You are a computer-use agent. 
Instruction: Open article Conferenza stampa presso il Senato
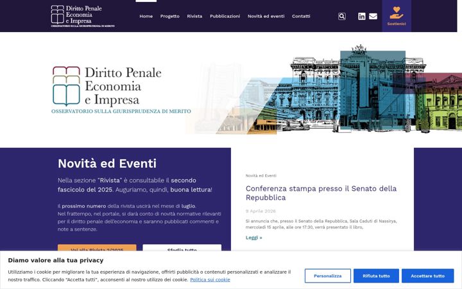pyautogui.click(x=321, y=193)
